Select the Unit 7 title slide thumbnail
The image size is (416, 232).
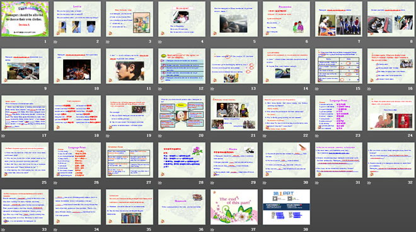25,19
